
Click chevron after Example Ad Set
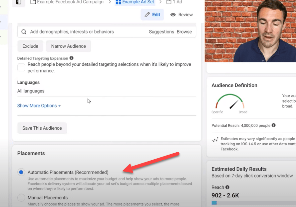coord(160,2)
